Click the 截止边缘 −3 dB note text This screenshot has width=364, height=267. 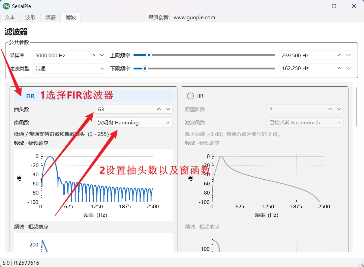pos(233,134)
